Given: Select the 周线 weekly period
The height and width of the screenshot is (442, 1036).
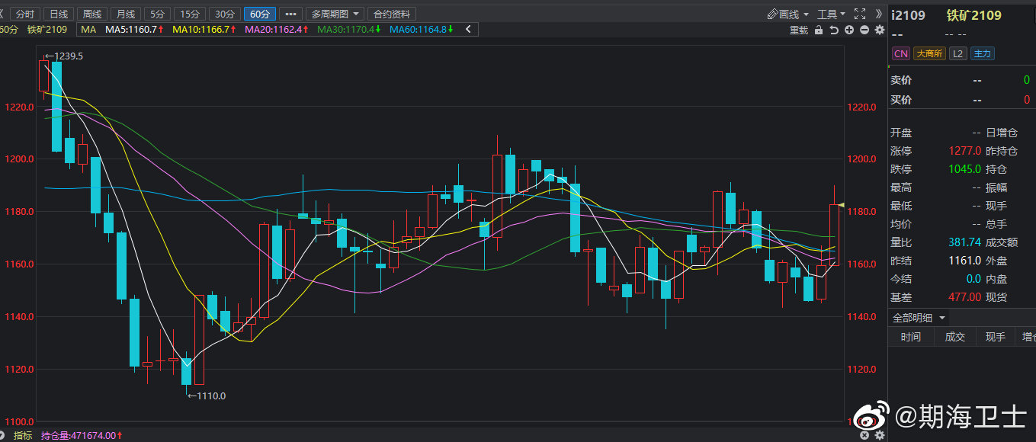Looking at the screenshot, I should pos(91,14).
